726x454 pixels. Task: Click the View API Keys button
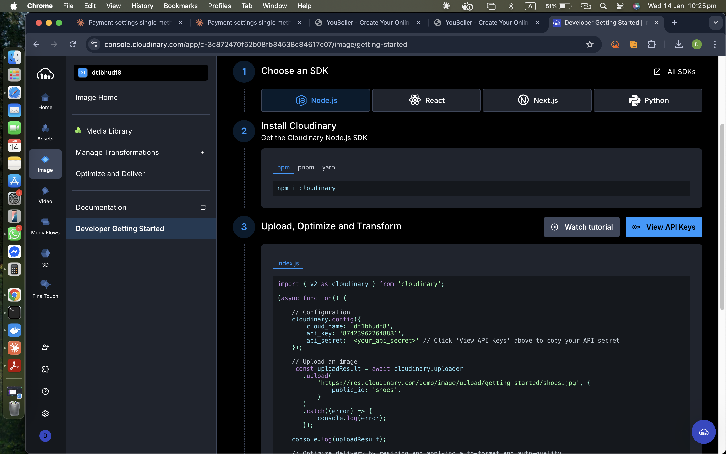point(663,227)
